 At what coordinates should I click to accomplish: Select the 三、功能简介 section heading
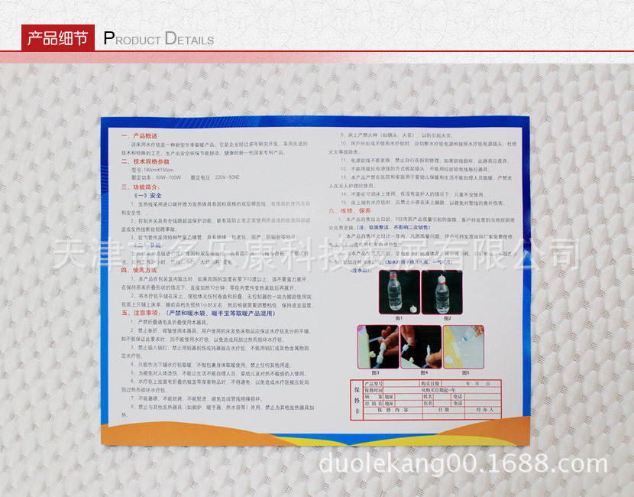pos(141,187)
